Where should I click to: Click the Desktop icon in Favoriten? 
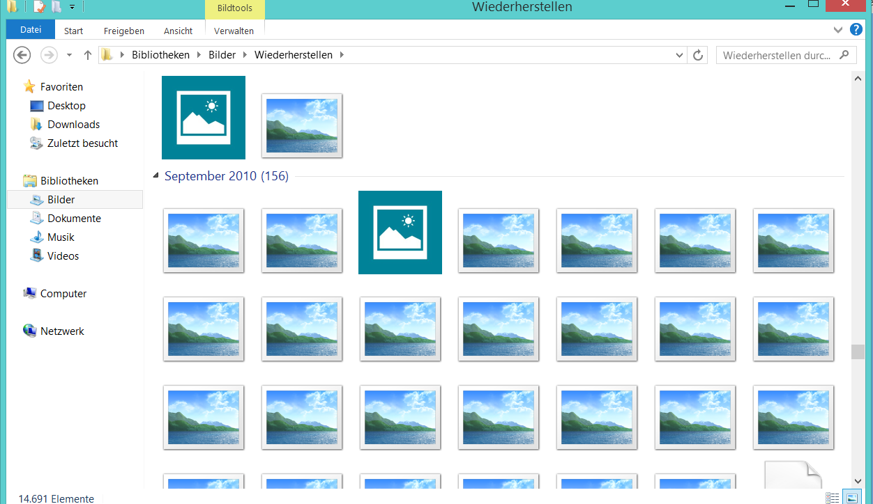pyautogui.click(x=37, y=106)
